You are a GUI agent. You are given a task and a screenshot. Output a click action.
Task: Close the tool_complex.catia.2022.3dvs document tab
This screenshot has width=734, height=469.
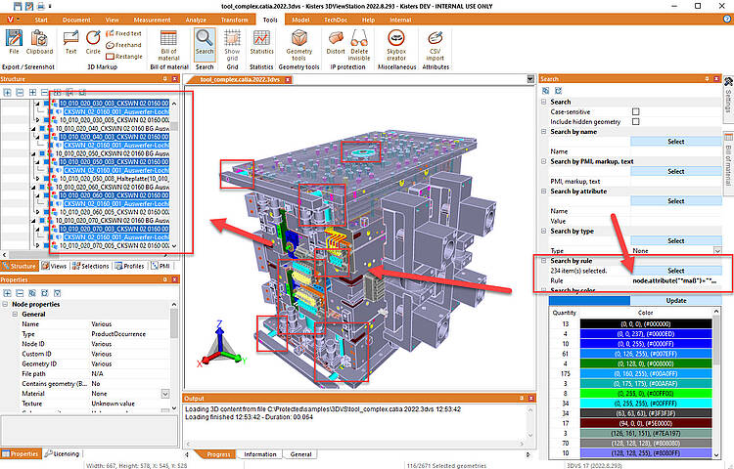[289, 80]
